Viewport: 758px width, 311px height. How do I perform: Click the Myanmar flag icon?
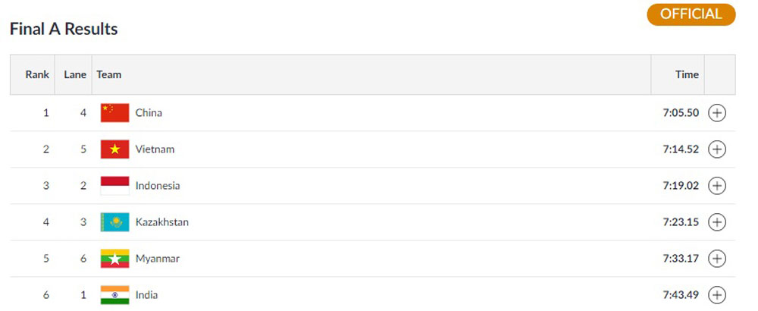click(114, 259)
